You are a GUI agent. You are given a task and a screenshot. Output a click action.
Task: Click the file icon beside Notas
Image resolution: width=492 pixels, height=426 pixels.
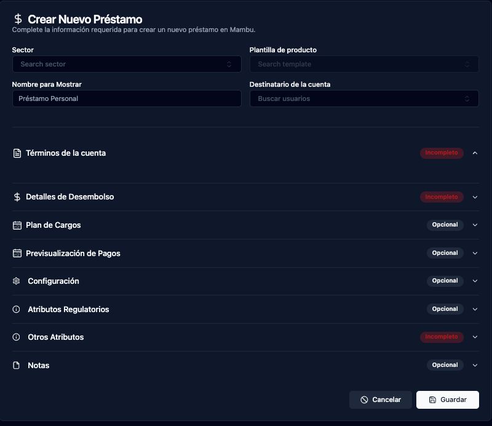(x=17, y=366)
